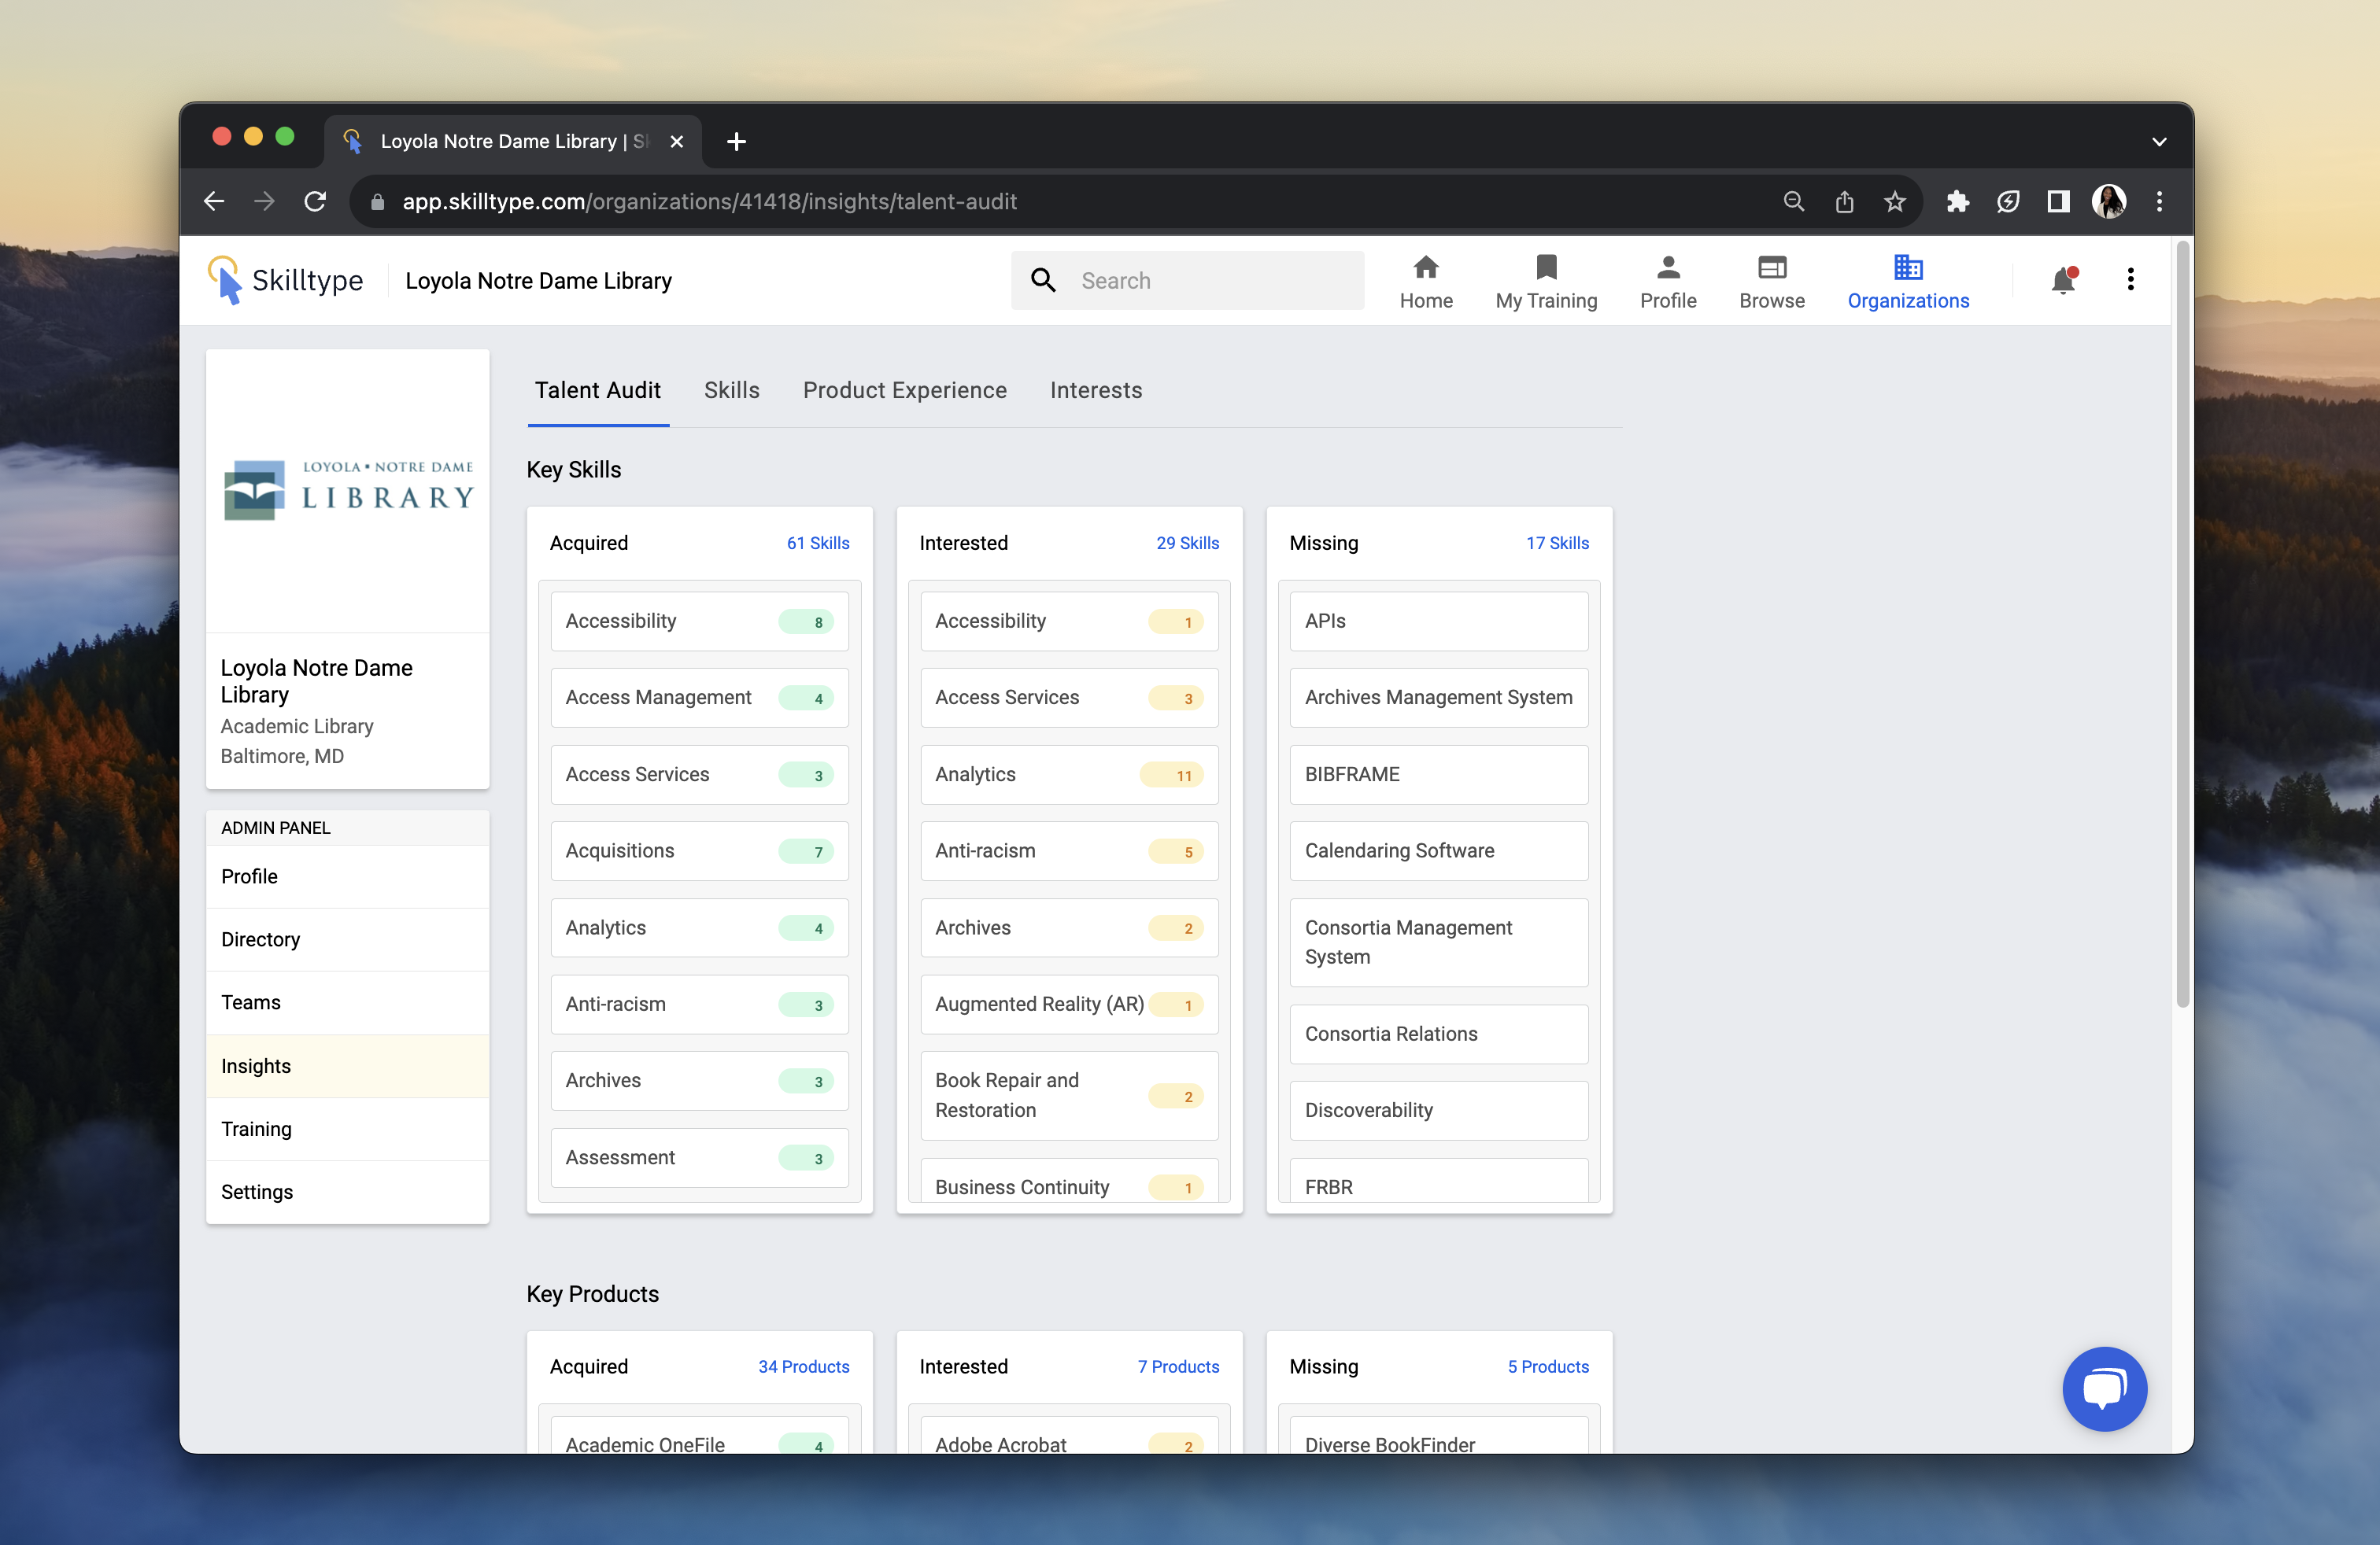This screenshot has width=2380, height=1545.
Task: Open the chat support bubble
Action: coord(2104,1388)
